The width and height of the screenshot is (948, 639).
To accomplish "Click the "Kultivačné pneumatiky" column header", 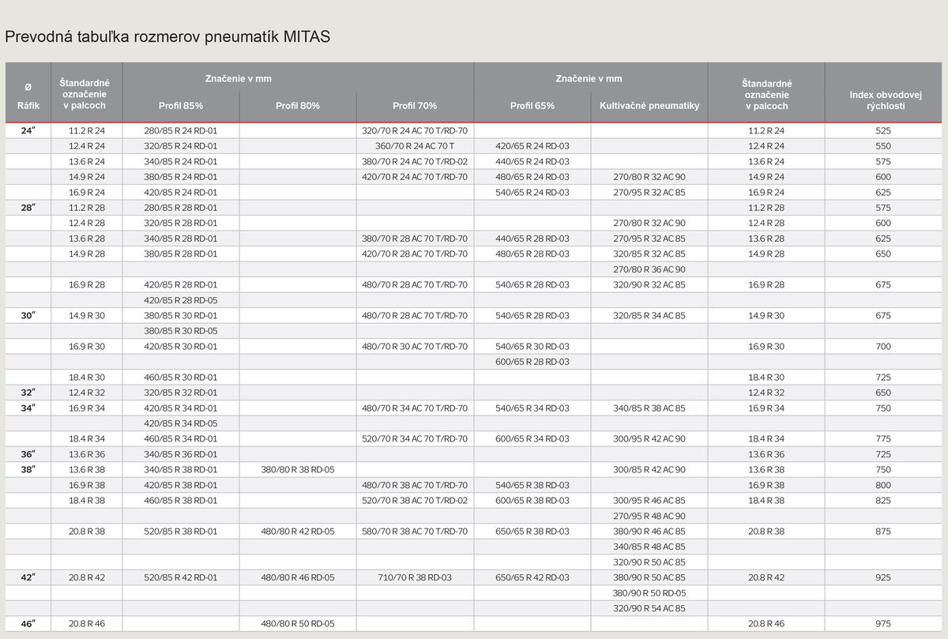I will pos(650,106).
